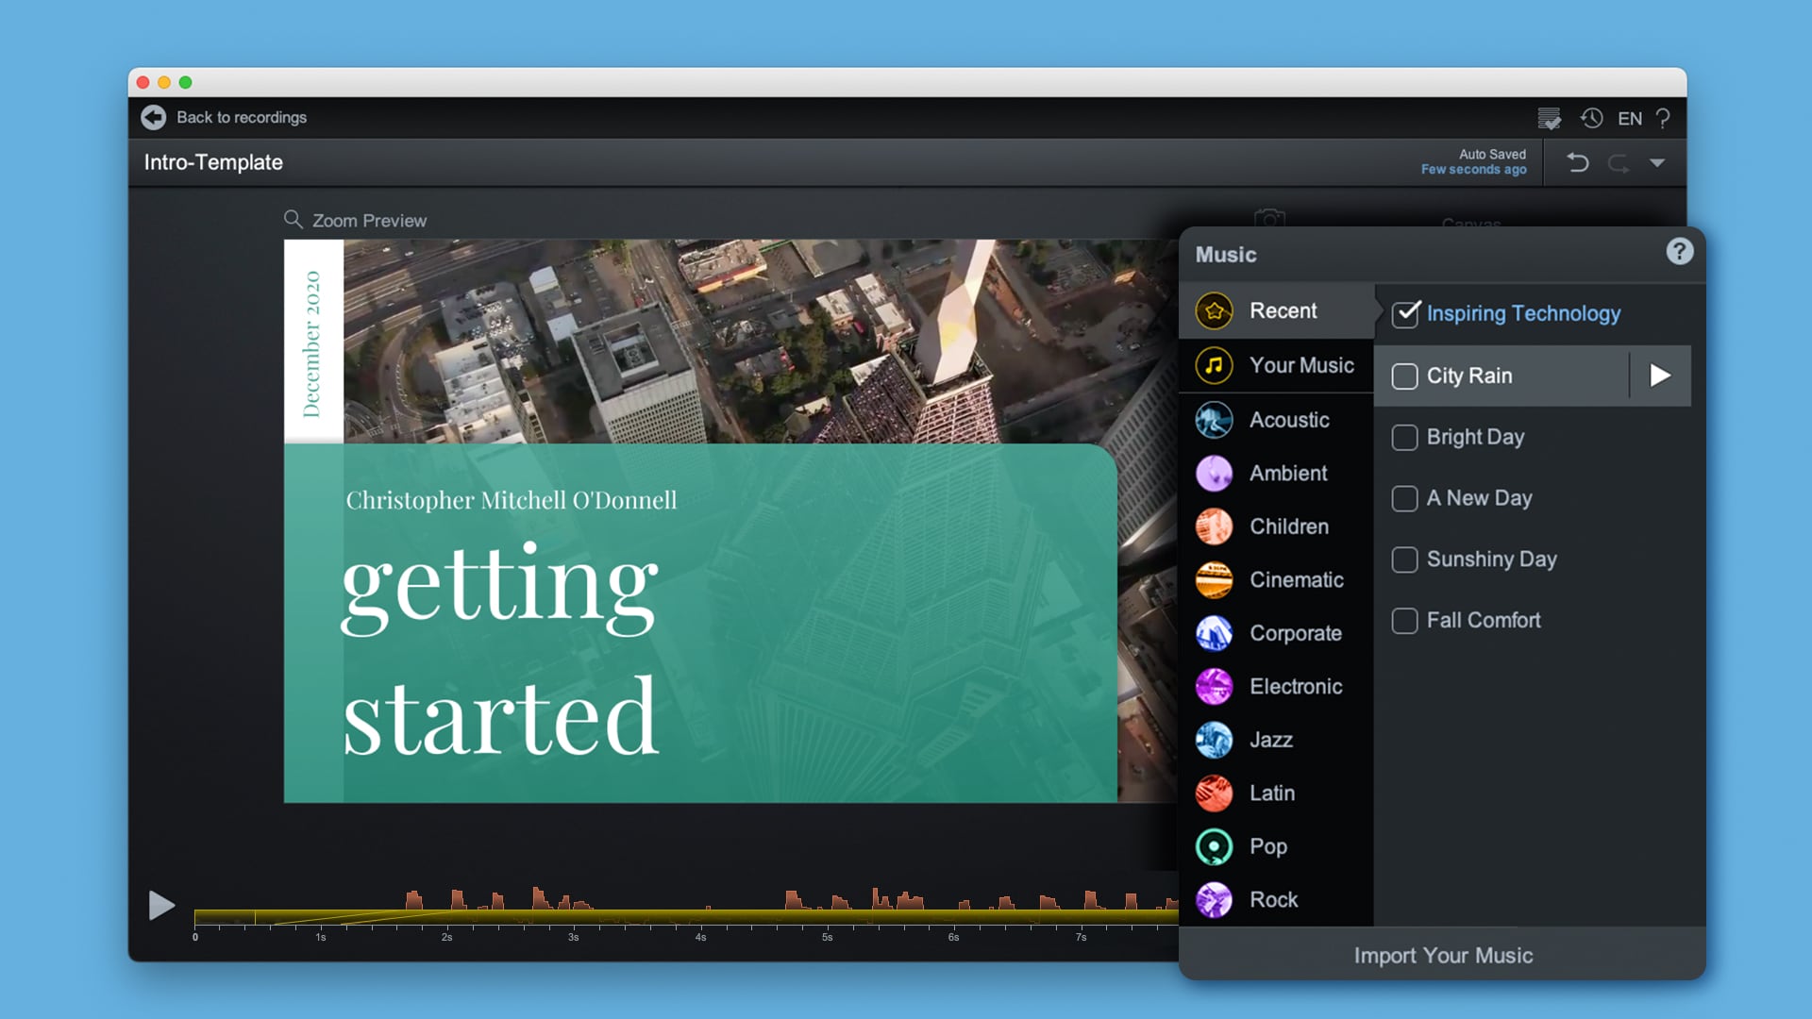Enable the Sunshiny Day checkbox

[1403, 558]
